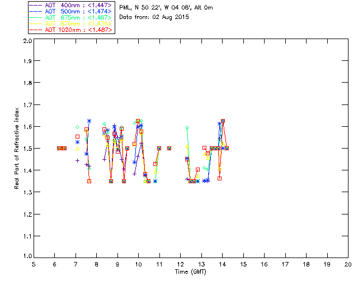
Task: Click the 16 x-axis tick label
Action: 265,264
